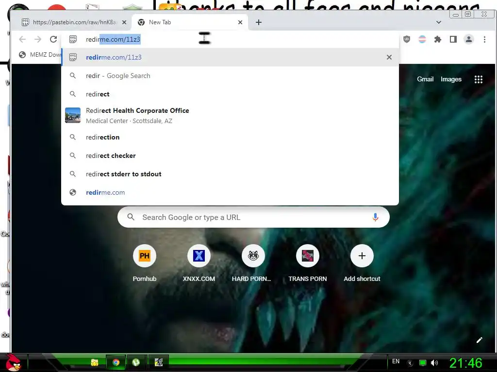
Task: Click the tray icon next to EN
Action: click(410, 363)
